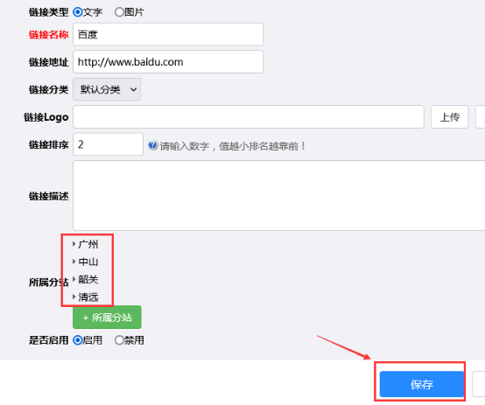The image size is (485, 405).
Task: Select the 广州 substation label
Action: pyautogui.click(x=88, y=244)
